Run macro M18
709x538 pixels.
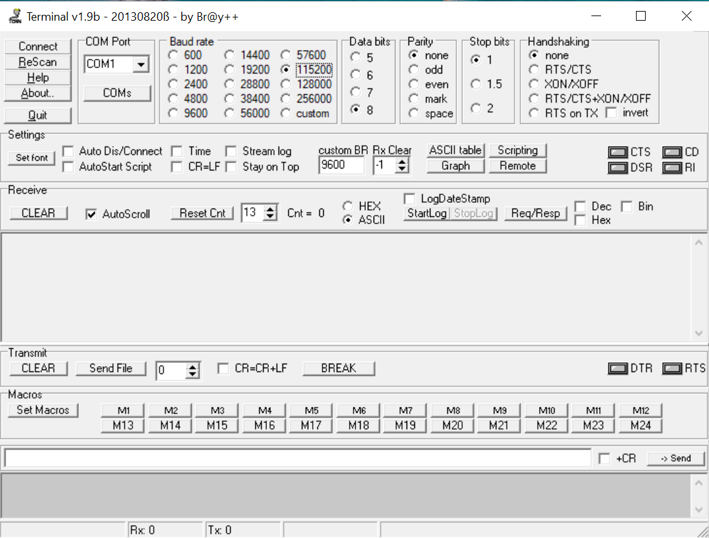coord(359,426)
